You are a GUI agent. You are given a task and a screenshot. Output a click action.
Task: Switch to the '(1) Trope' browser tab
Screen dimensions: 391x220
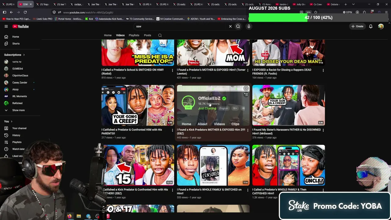point(43,4)
